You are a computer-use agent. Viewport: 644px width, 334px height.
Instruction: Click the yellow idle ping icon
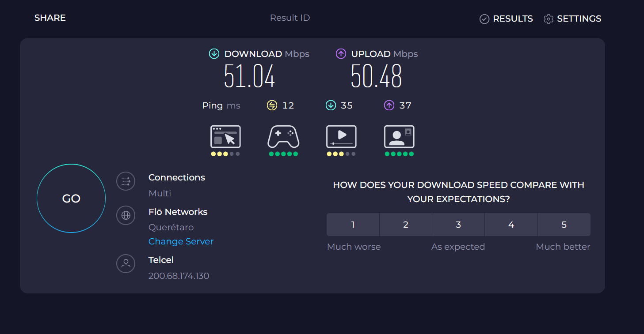point(272,105)
